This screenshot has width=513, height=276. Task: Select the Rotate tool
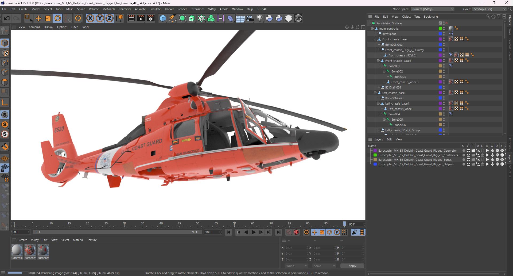(x=58, y=18)
